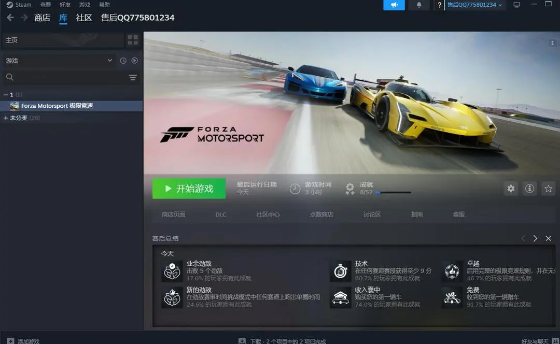
Task: Click the library search field
Action: click(x=72, y=77)
